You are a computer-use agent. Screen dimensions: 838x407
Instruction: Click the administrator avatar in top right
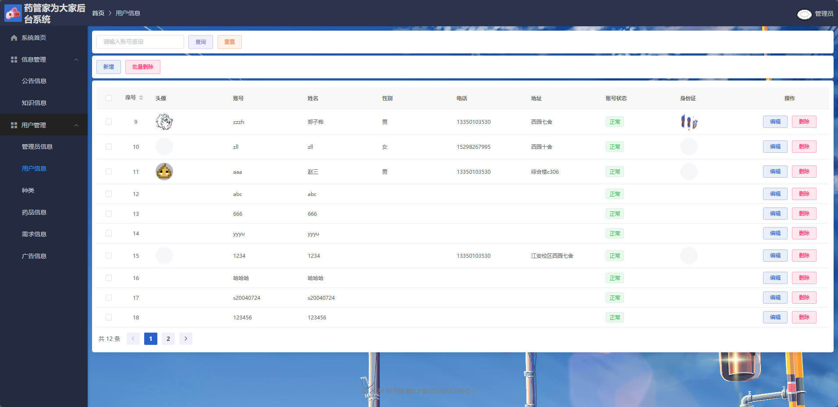pos(804,14)
